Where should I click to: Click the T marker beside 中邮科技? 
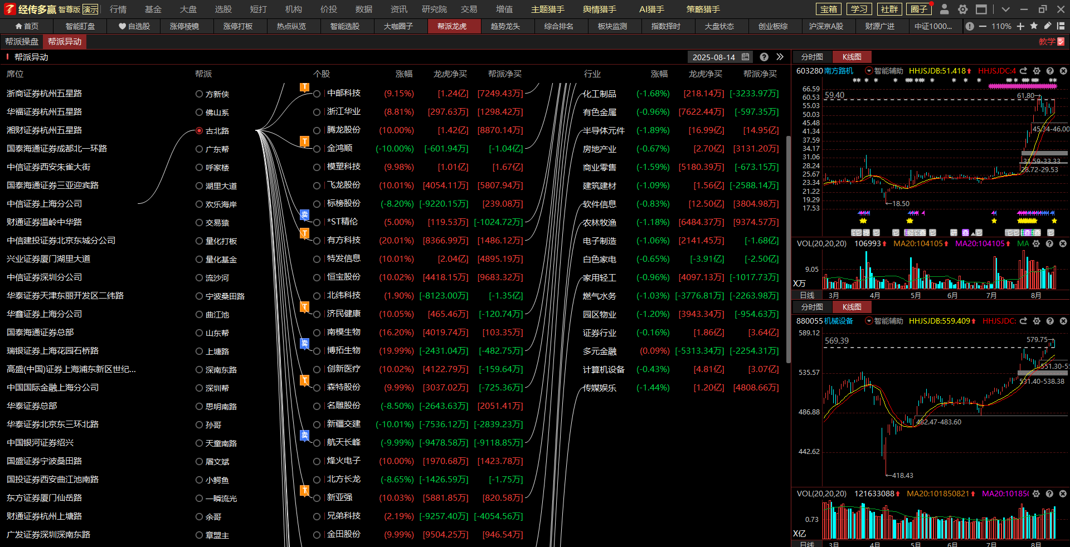pos(304,87)
